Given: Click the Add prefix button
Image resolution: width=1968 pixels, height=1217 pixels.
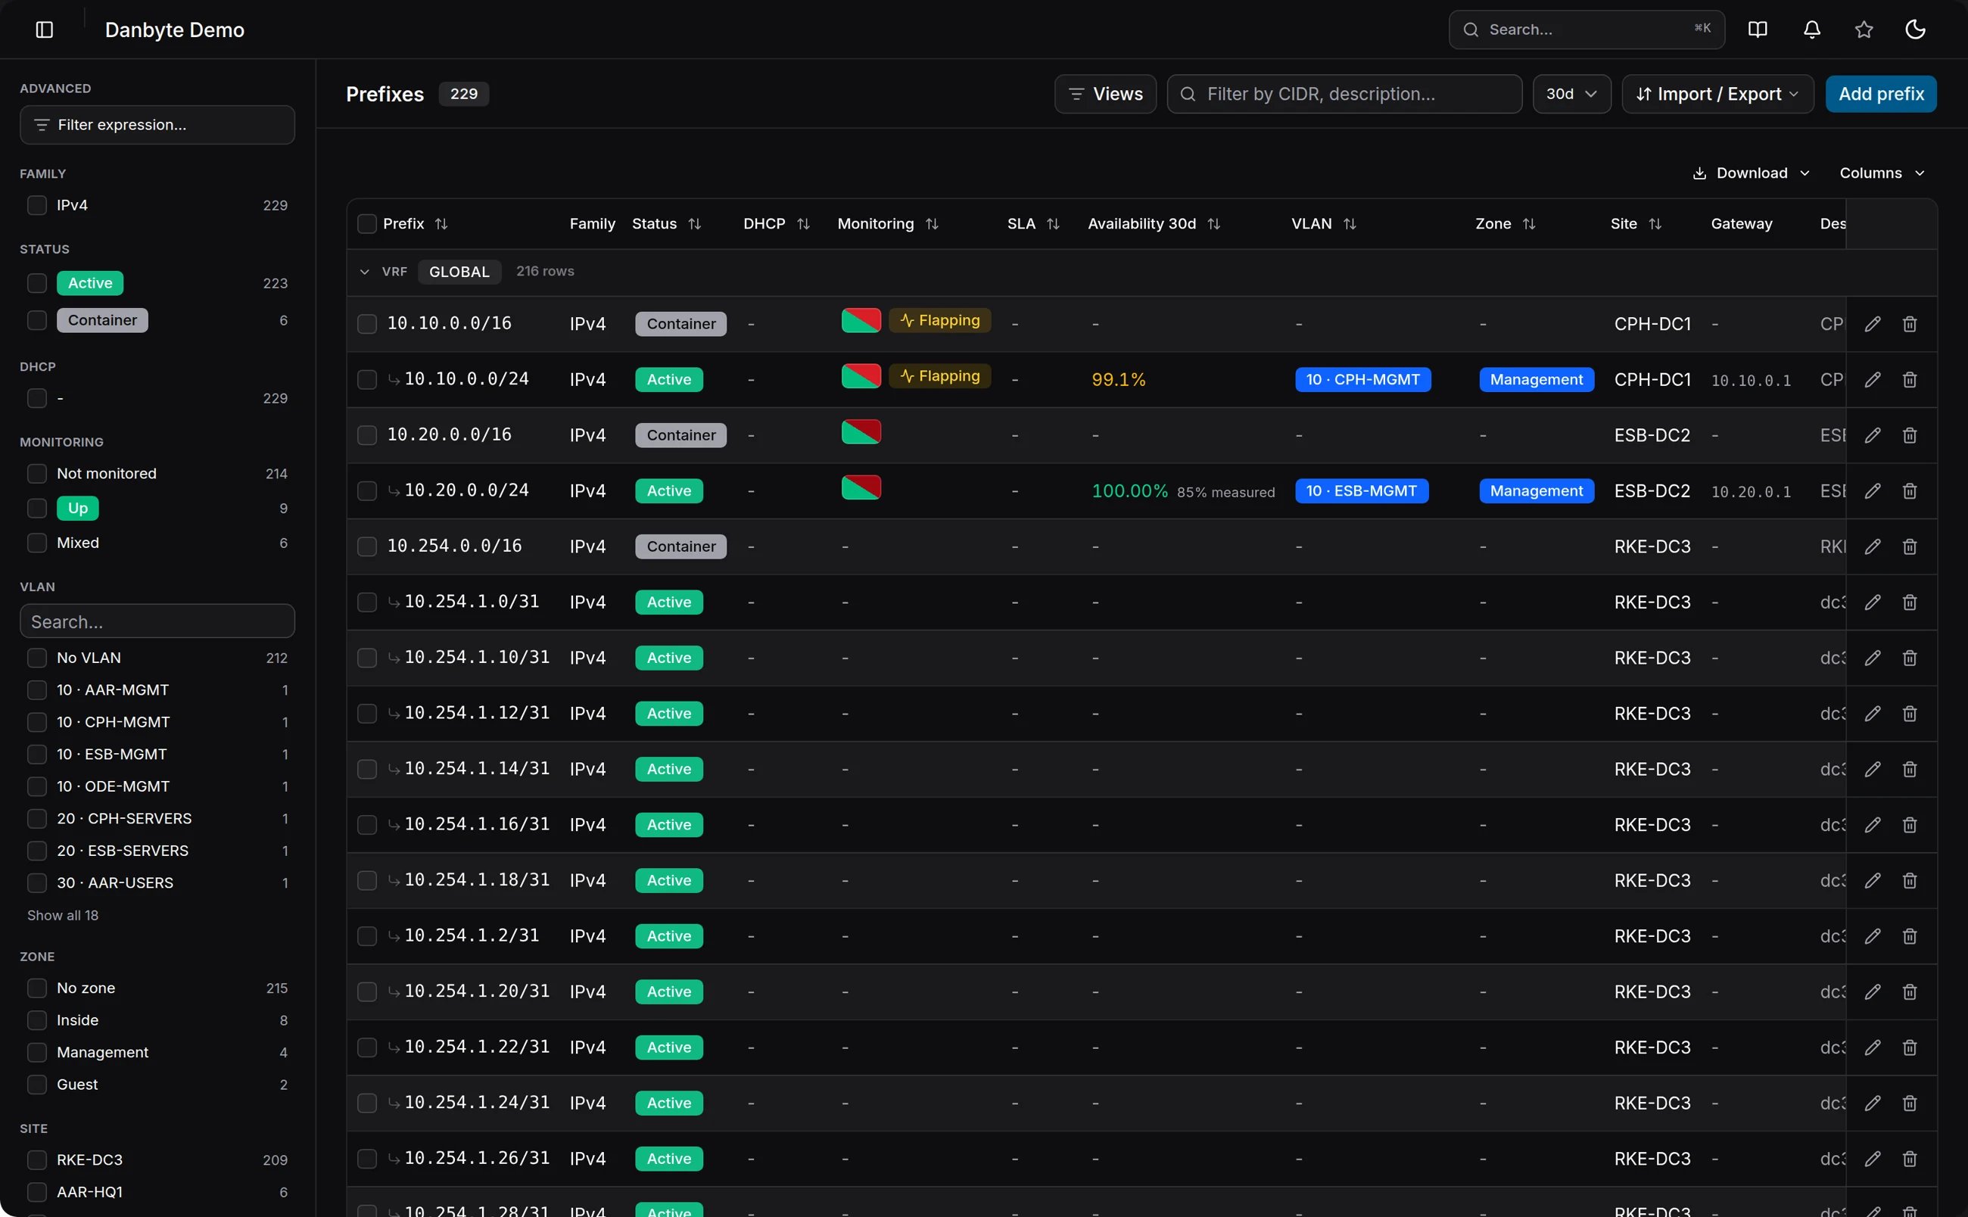Looking at the screenshot, I should pos(1880,94).
